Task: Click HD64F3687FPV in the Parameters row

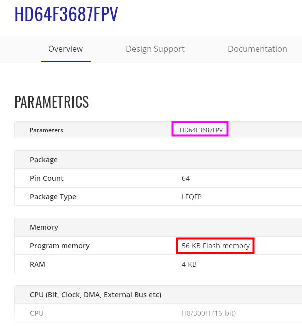Action: [200, 130]
